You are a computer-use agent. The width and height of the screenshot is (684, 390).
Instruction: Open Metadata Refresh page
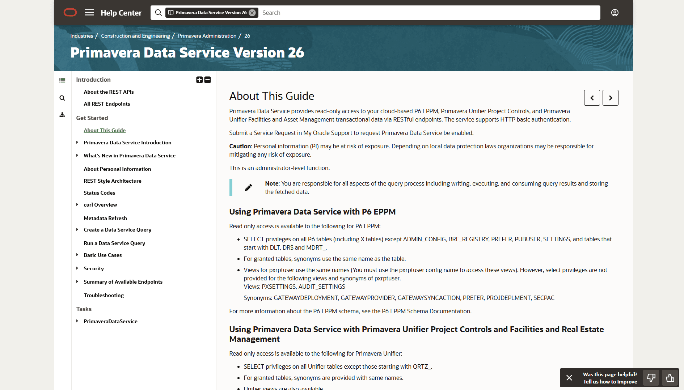(x=105, y=218)
